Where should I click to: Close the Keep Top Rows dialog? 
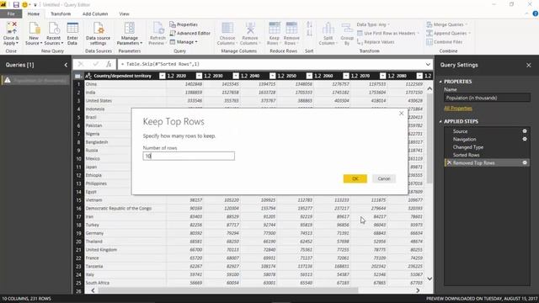[401, 114]
